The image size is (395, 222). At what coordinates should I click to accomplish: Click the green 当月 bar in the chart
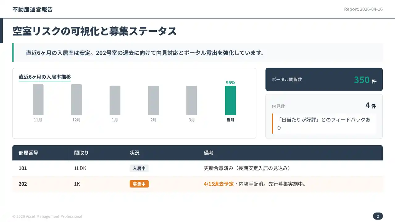230,100
